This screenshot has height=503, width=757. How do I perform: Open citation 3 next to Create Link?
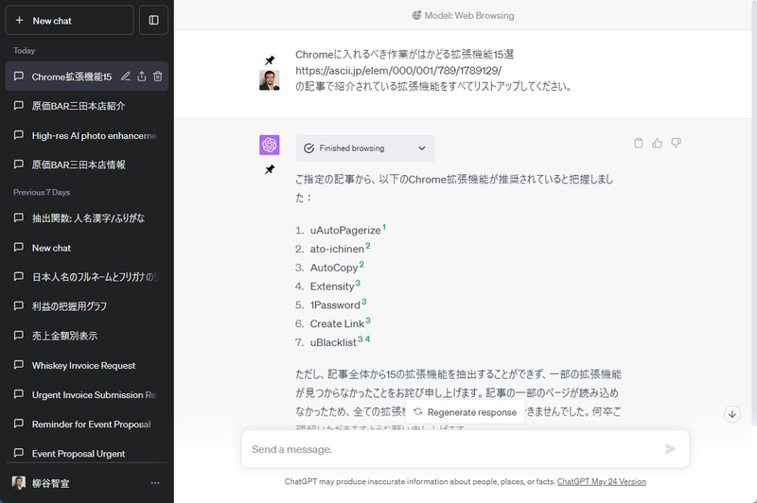pyautogui.click(x=368, y=321)
